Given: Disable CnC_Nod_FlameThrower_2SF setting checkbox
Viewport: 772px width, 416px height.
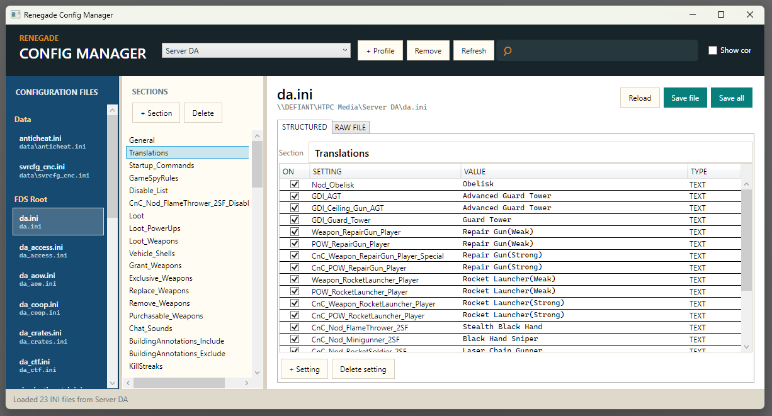Looking at the screenshot, I should pyautogui.click(x=295, y=328).
